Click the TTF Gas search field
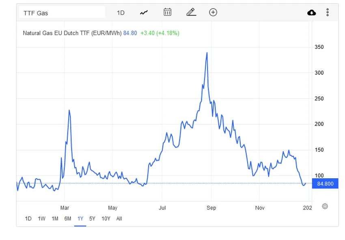Screen dimensions: 345x240 point(62,12)
